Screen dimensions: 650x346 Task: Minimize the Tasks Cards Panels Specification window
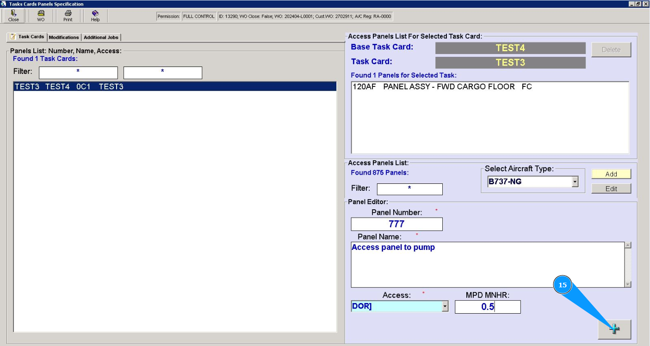pyautogui.click(x=632, y=4)
